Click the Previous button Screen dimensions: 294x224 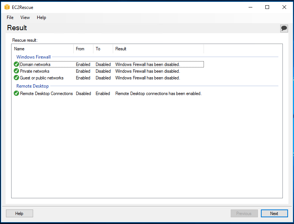click(244, 214)
